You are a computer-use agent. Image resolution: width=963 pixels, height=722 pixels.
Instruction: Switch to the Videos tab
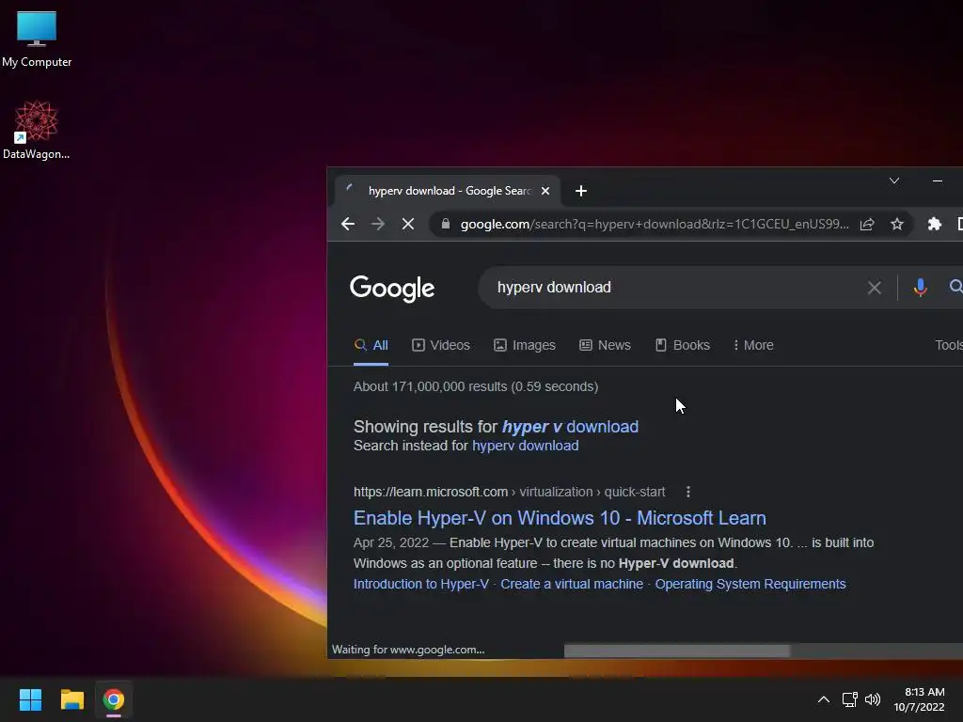coord(441,345)
